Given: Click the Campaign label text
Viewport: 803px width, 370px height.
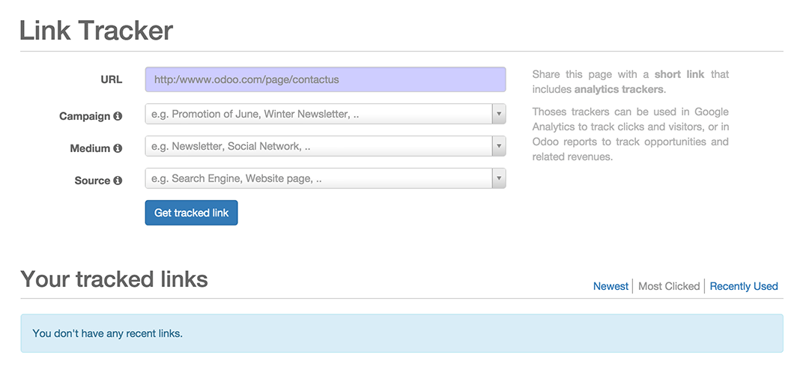Looking at the screenshot, I should 85,117.
